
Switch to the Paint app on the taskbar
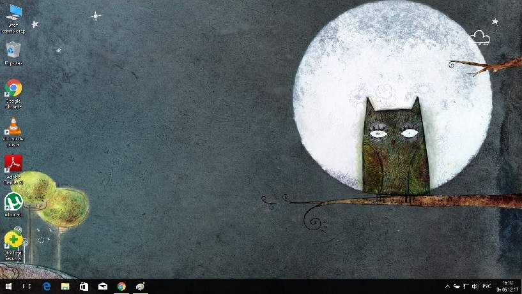click(140, 286)
